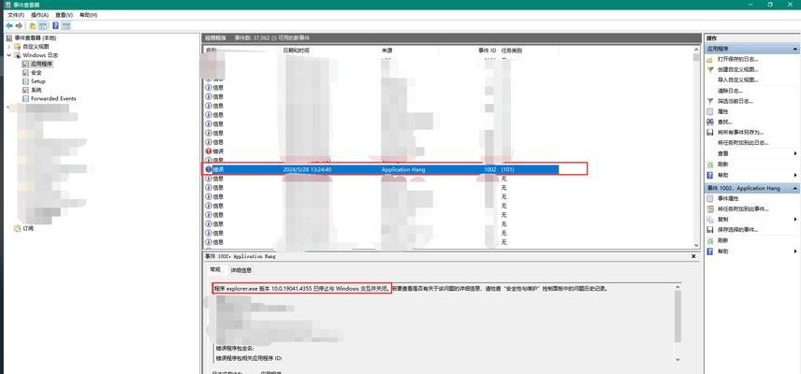Click the Back arrow in the toolbar
The height and width of the screenshot is (374, 801).
pyautogui.click(x=8, y=25)
